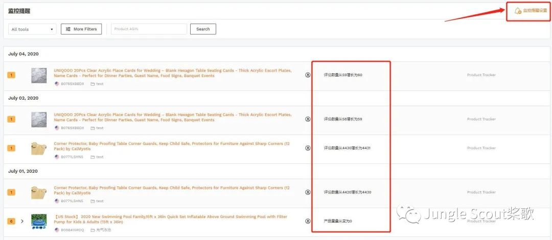Open the All tools dropdown

pyautogui.click(x=32, y=29)
